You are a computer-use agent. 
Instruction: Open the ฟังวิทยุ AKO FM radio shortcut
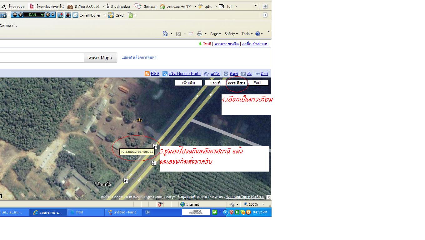coord(83,6)
